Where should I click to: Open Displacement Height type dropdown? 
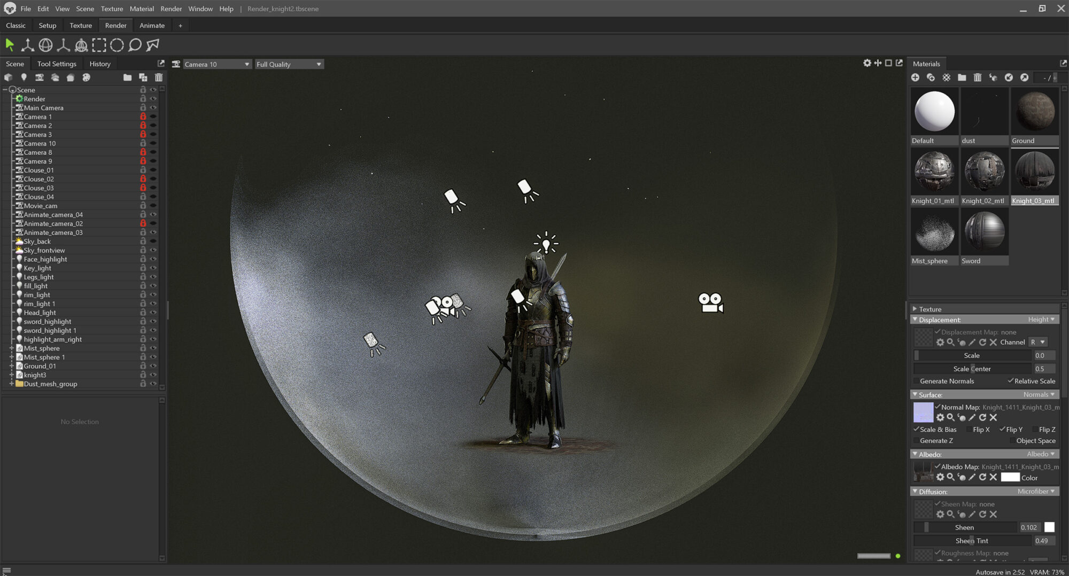1041,320
